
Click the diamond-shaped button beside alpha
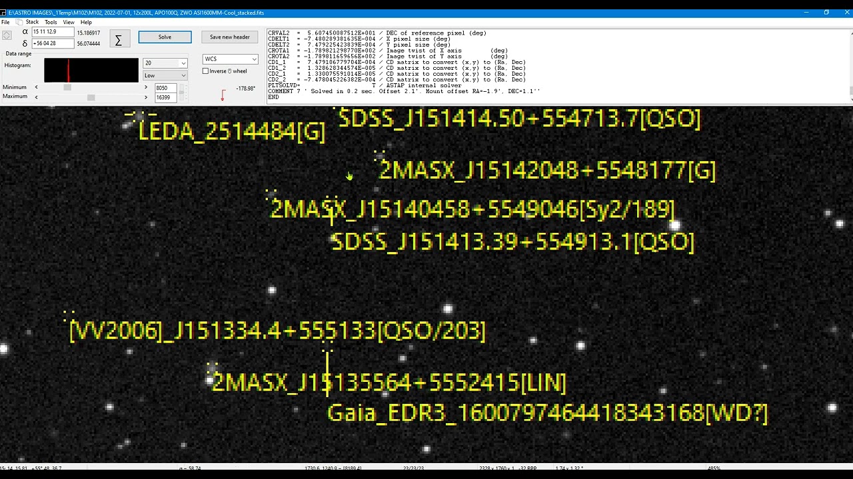(x=7, y=35)
